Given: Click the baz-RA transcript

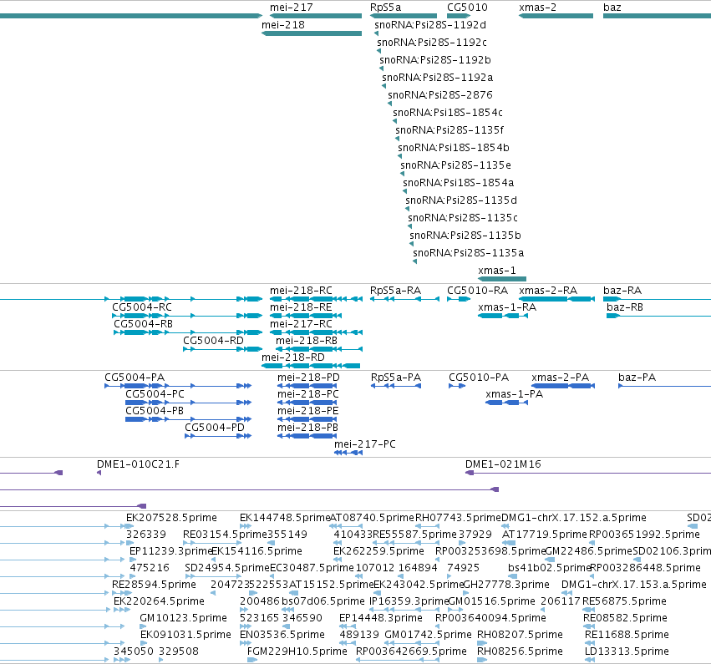Looking at the screenshot, I should (x=657, y=299).
